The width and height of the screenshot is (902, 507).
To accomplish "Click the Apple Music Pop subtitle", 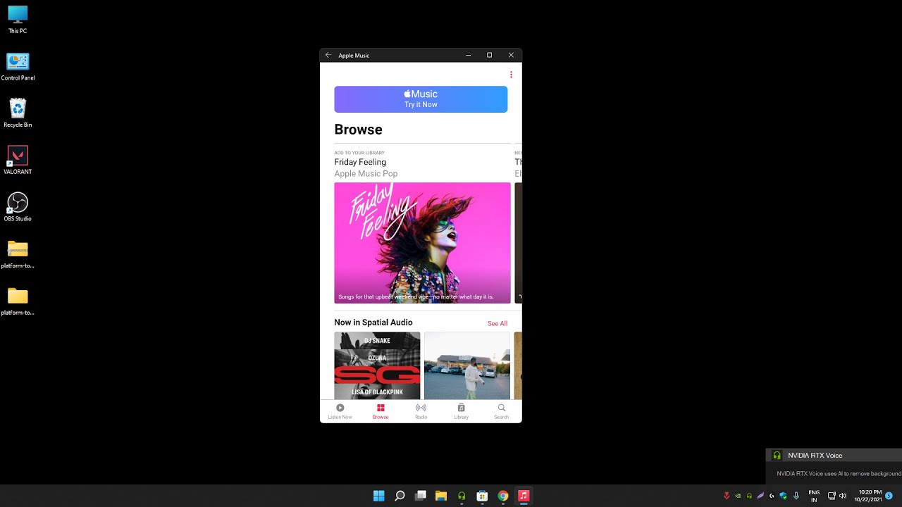I will tap(366, 174).
